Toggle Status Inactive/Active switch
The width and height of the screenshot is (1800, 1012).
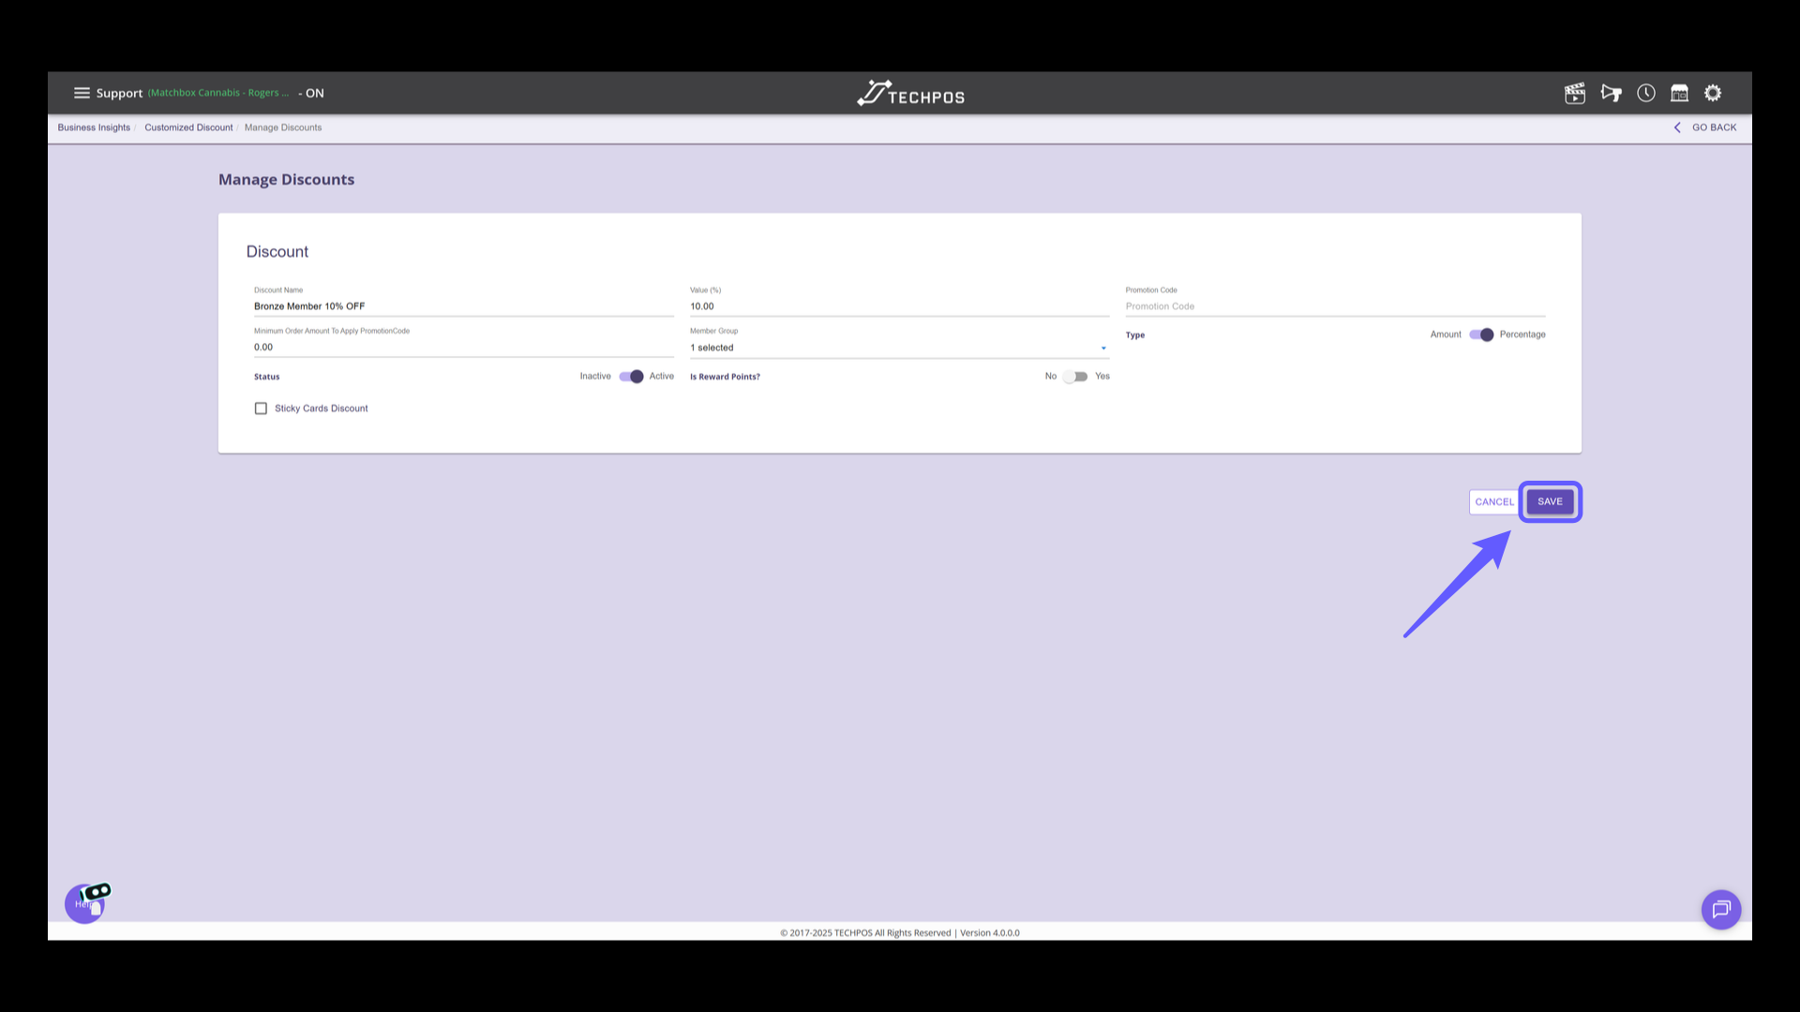tap(631, 377)
